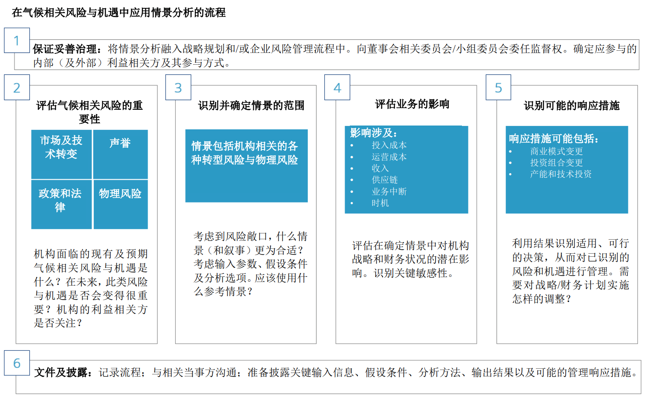The width and height of the screenshot is (648, 405).
Task: Click the step 2 number badge
Action: click(x=16, y=87)
